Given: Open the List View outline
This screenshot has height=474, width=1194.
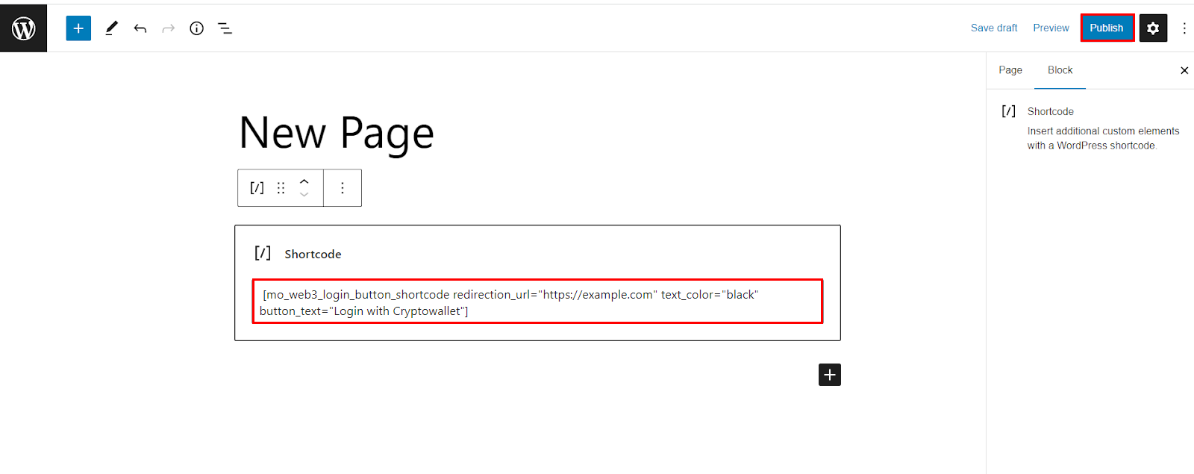Looking at the screenshot, I should tap(225, 28).
